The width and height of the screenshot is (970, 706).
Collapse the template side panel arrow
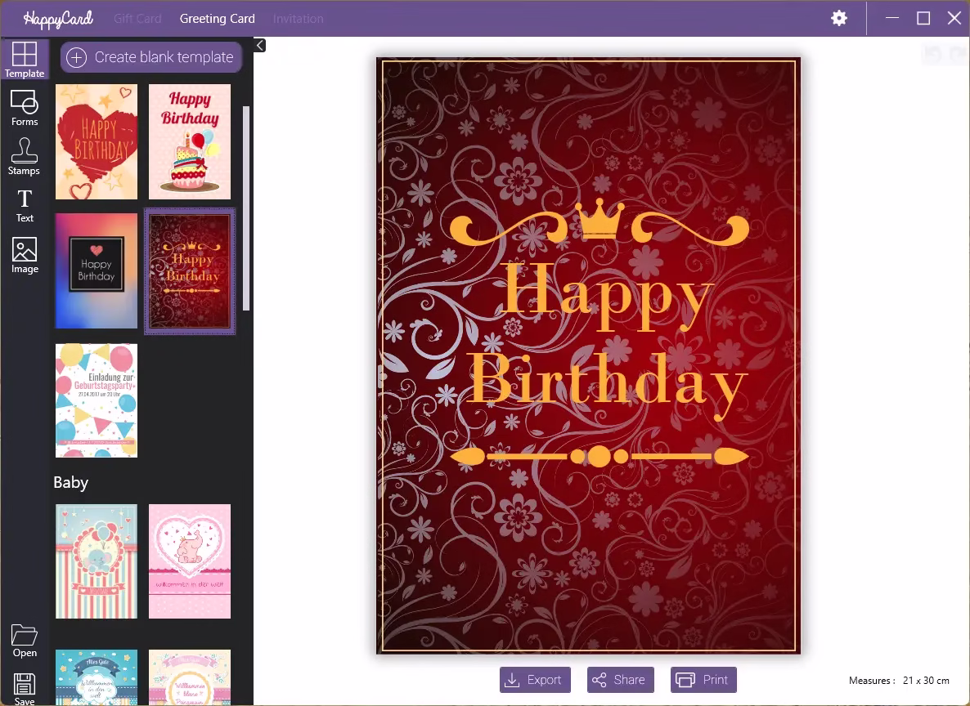(x=259, y=45)
